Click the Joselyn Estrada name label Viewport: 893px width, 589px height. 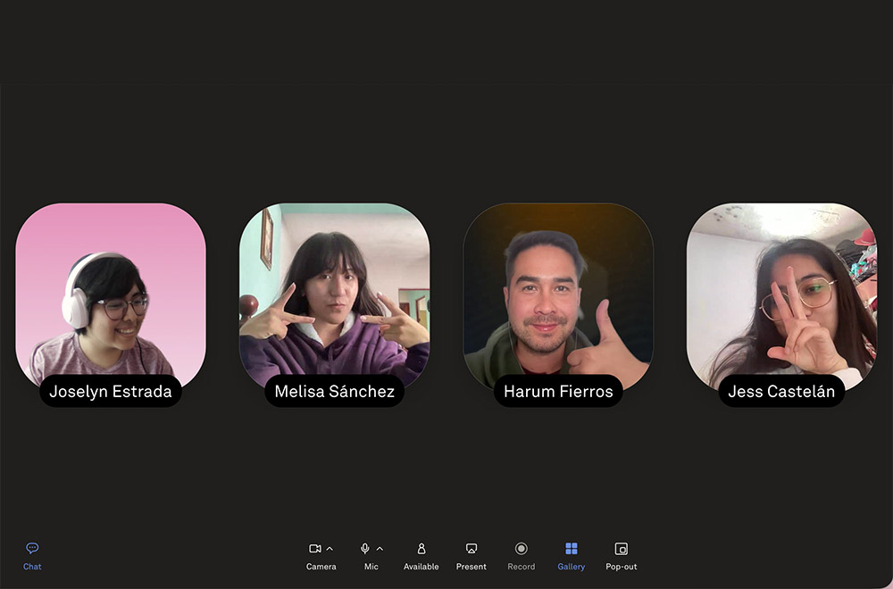tap(111, 391)
